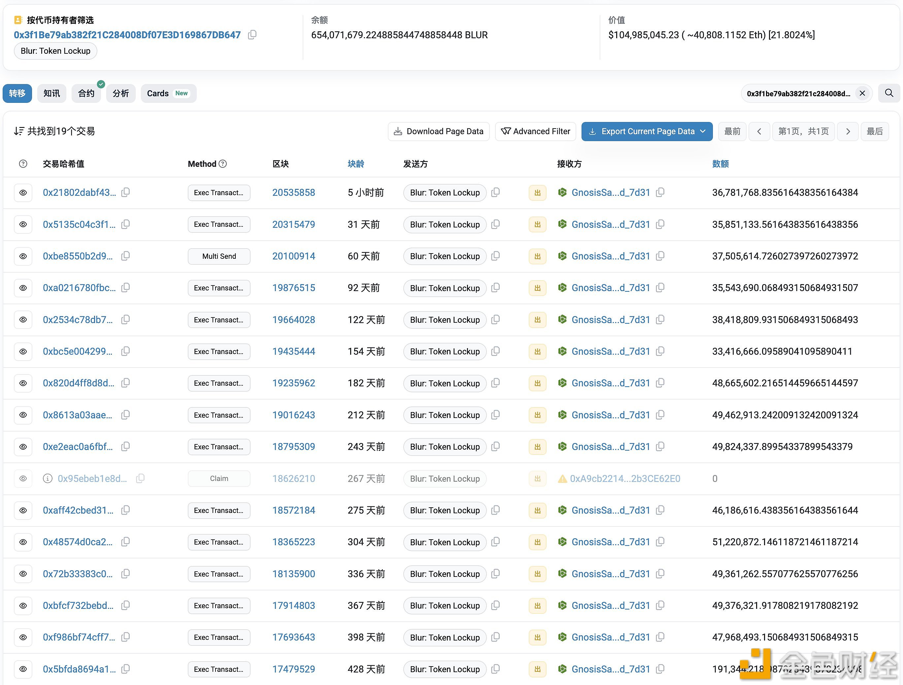Click the OUT badge in block 19664028 row
The height and width of the screenshot is (685, 903).
pos(538,320)
